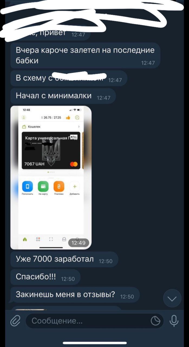Screen dimensions: 189x347
Task: Tap the thumbs-up icon near exchange rates
Action: [68, 117]
